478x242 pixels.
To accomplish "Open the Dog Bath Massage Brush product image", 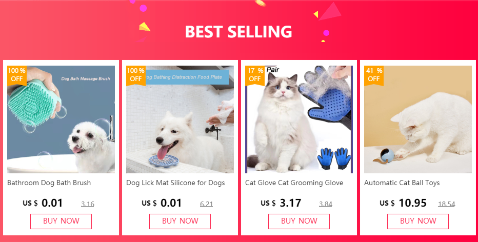I will (61, 119).
